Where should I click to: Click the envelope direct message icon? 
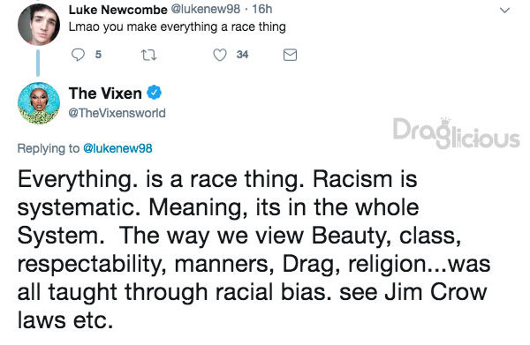click(x=290, y=55)
